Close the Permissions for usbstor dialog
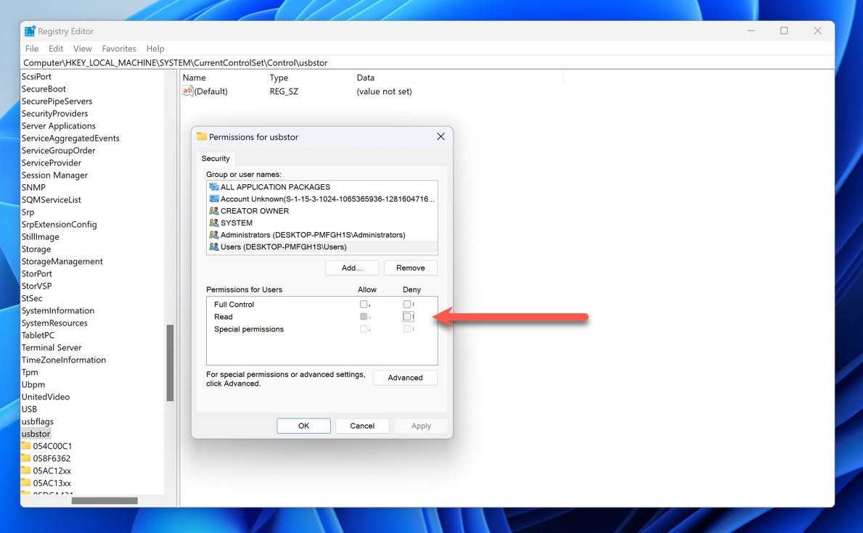 [x=441, y=136]
